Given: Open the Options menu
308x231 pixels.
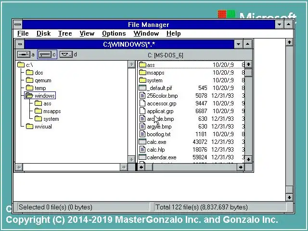Looking at the screenshot, I should (x=114, y=34).
